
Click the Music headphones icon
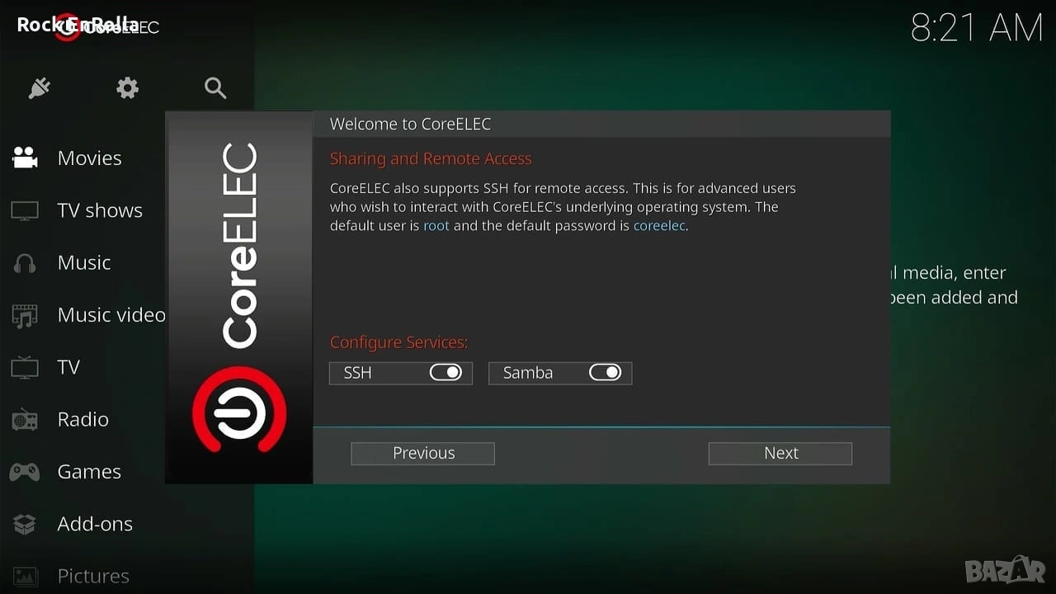click(x=25, y=263)
